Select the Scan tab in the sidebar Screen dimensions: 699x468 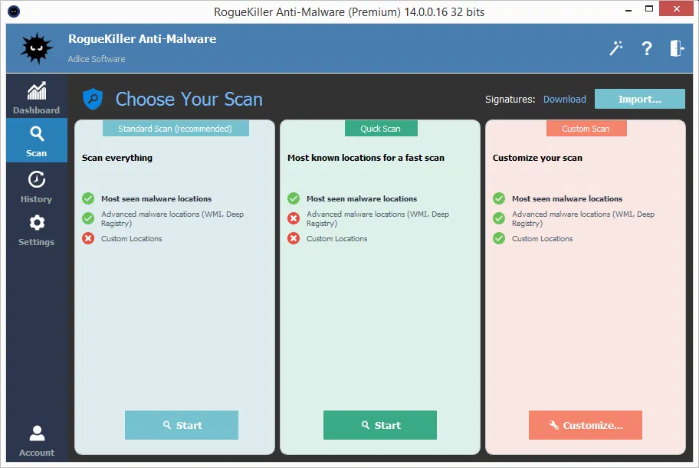pyautogui.click(x=37, y=140)
